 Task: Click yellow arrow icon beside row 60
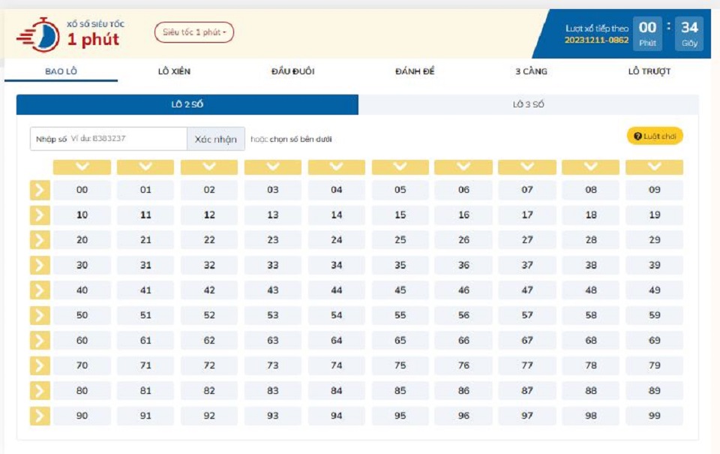coord(39,341)
